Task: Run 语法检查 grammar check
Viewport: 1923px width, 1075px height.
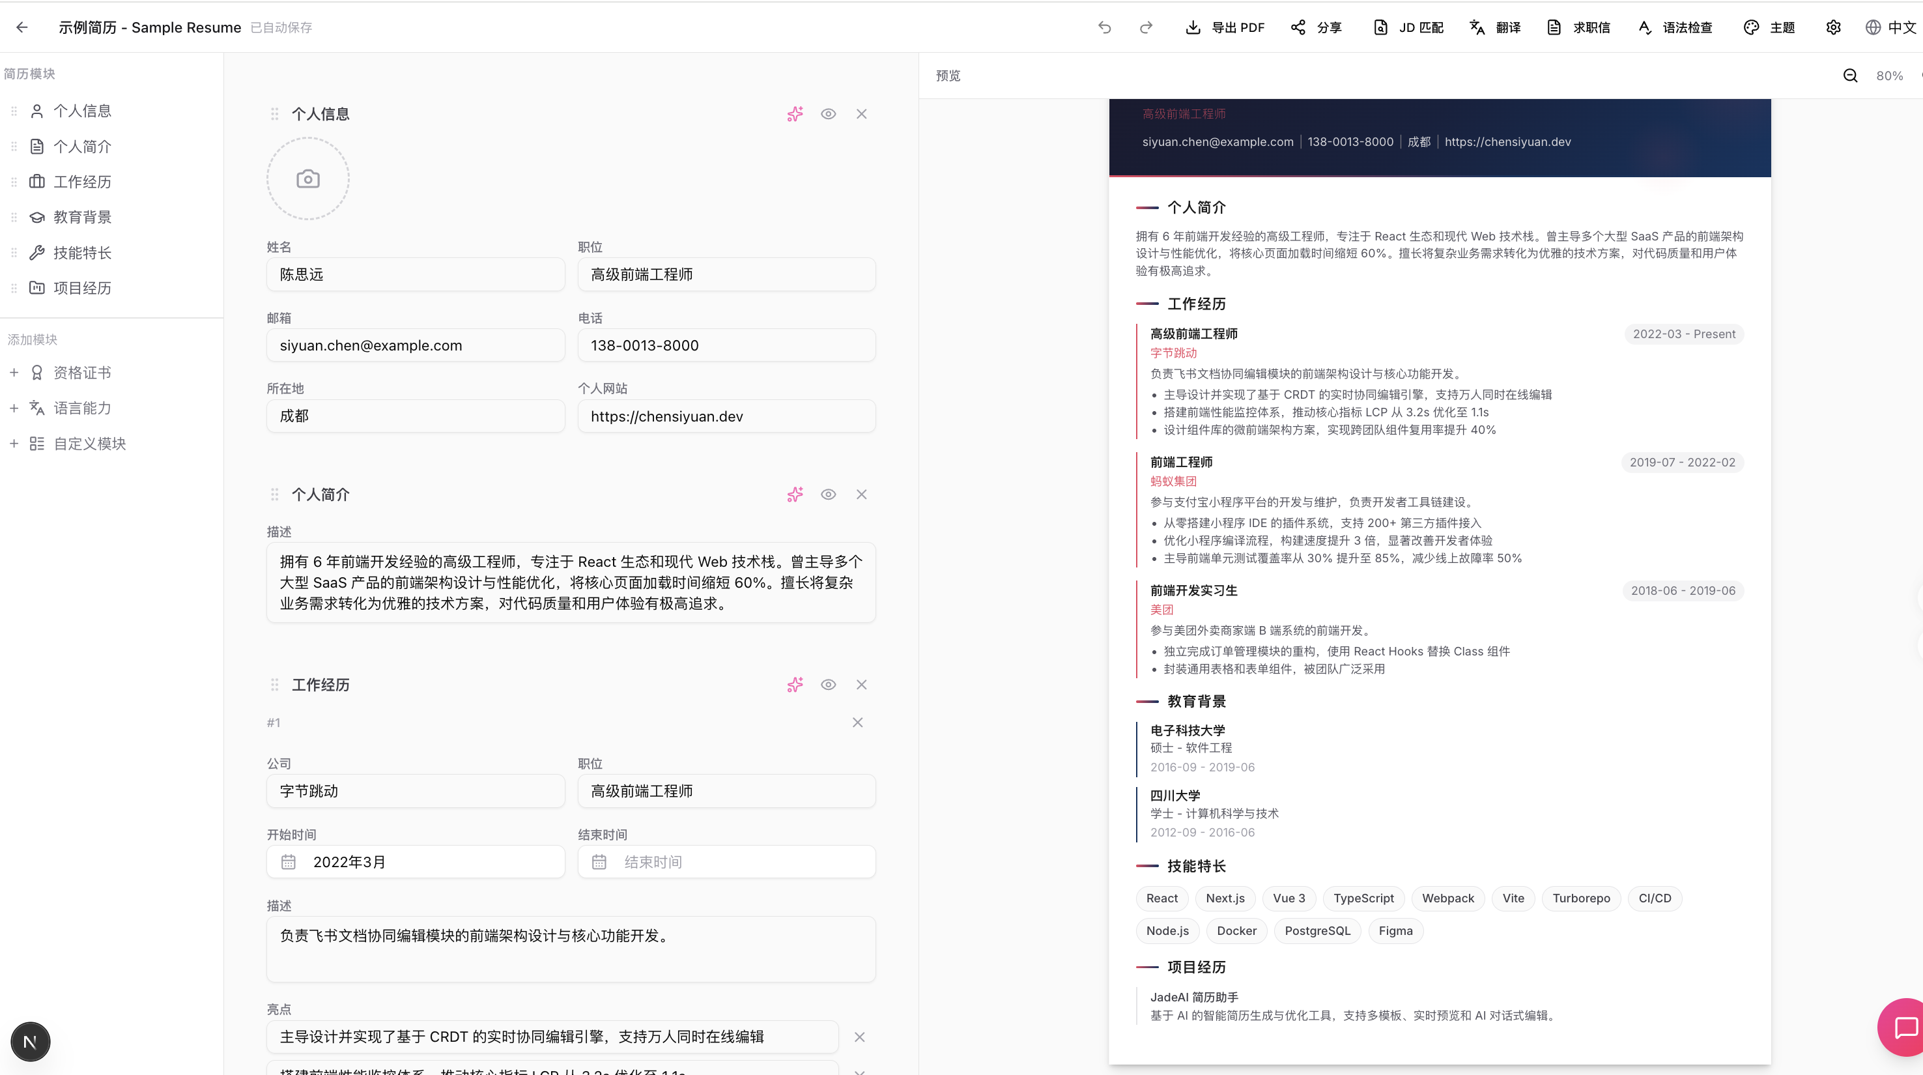Action: pyautogui.click(x=1674, y=27)
